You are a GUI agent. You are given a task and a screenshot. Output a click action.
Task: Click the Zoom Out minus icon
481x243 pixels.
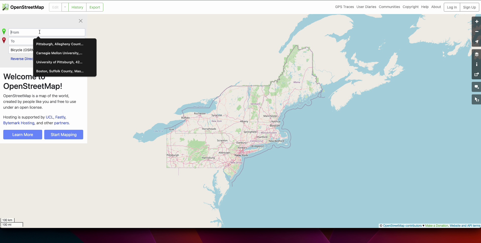(476, 32)
